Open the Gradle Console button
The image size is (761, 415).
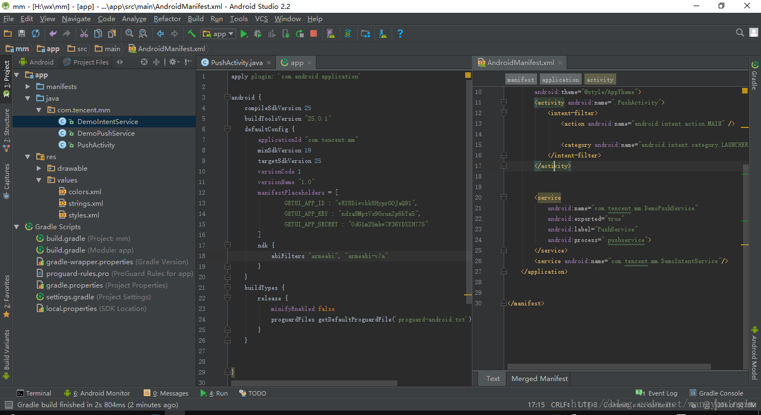pyautogui.click(x=716, y=393)
